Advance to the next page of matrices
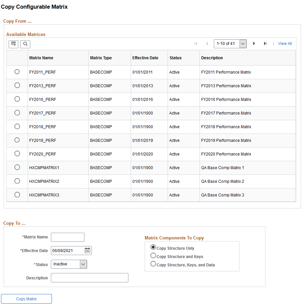 click(x=254, y=43)
